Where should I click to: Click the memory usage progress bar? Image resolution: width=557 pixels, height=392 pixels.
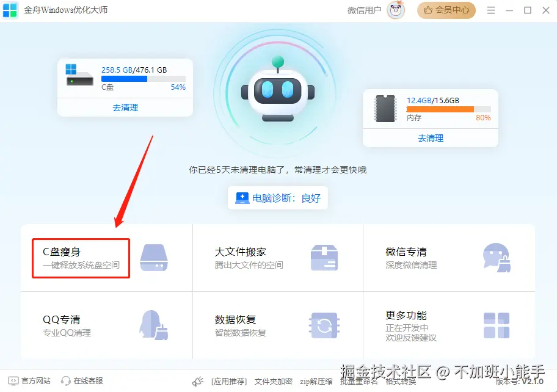[x=449, y=109]
